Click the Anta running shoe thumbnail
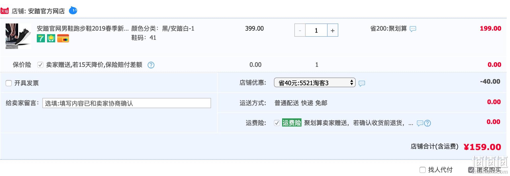Screen dimensions: 510x176 pos(18,36)
